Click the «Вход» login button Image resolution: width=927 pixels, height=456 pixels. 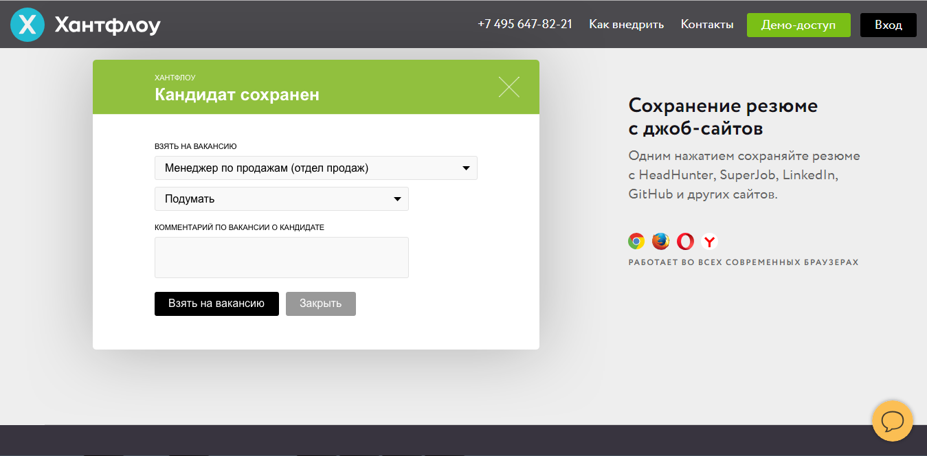888,24
